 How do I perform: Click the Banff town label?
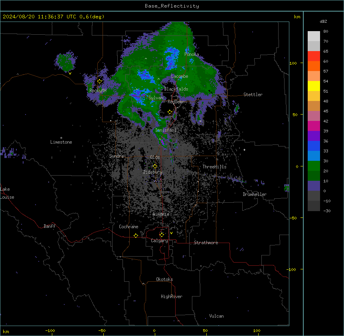tap(49, 226)
